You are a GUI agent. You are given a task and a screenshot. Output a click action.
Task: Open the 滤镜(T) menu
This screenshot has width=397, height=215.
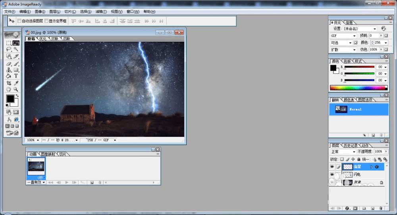[x=101, y=12]
